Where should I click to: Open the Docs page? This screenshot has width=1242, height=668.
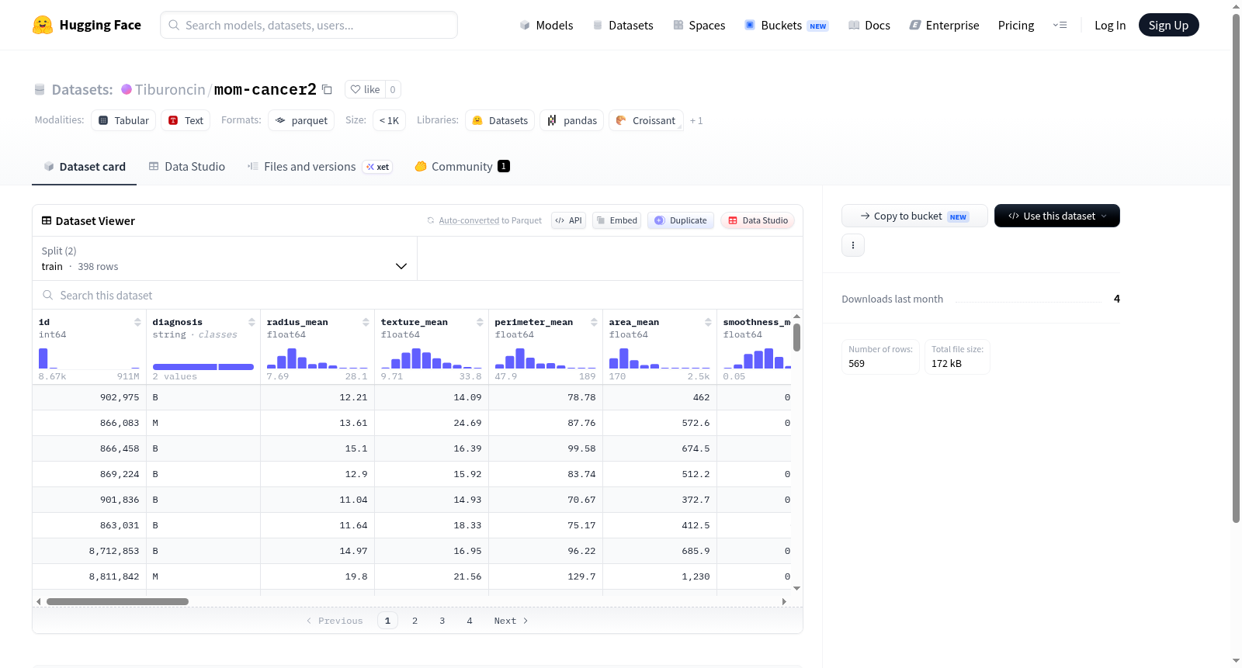[x=869, y=25]
